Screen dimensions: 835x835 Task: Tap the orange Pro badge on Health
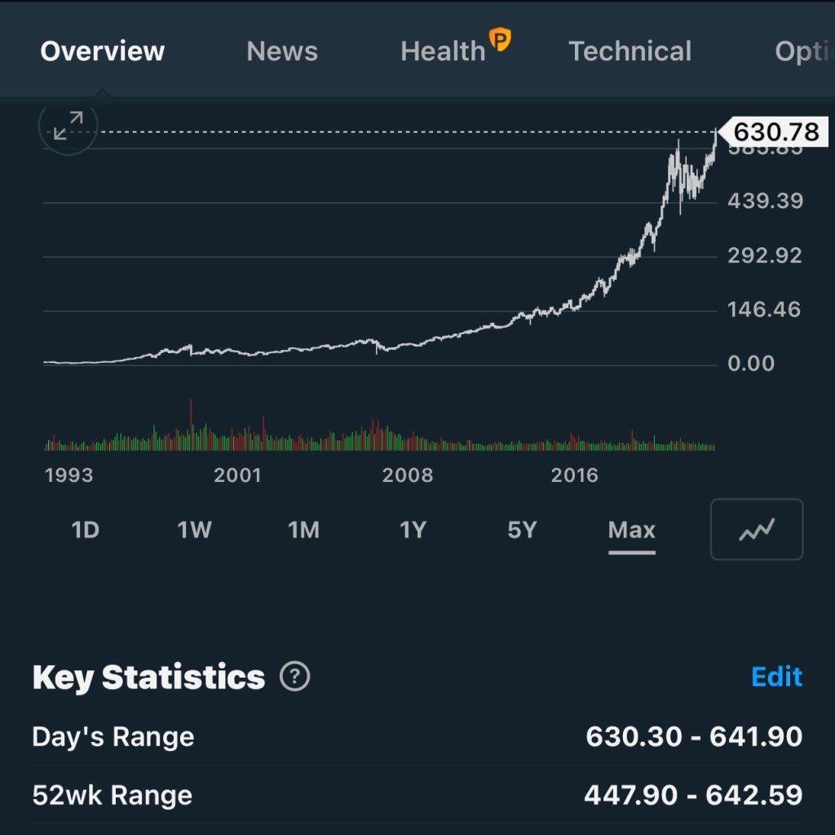click(499, 39)
